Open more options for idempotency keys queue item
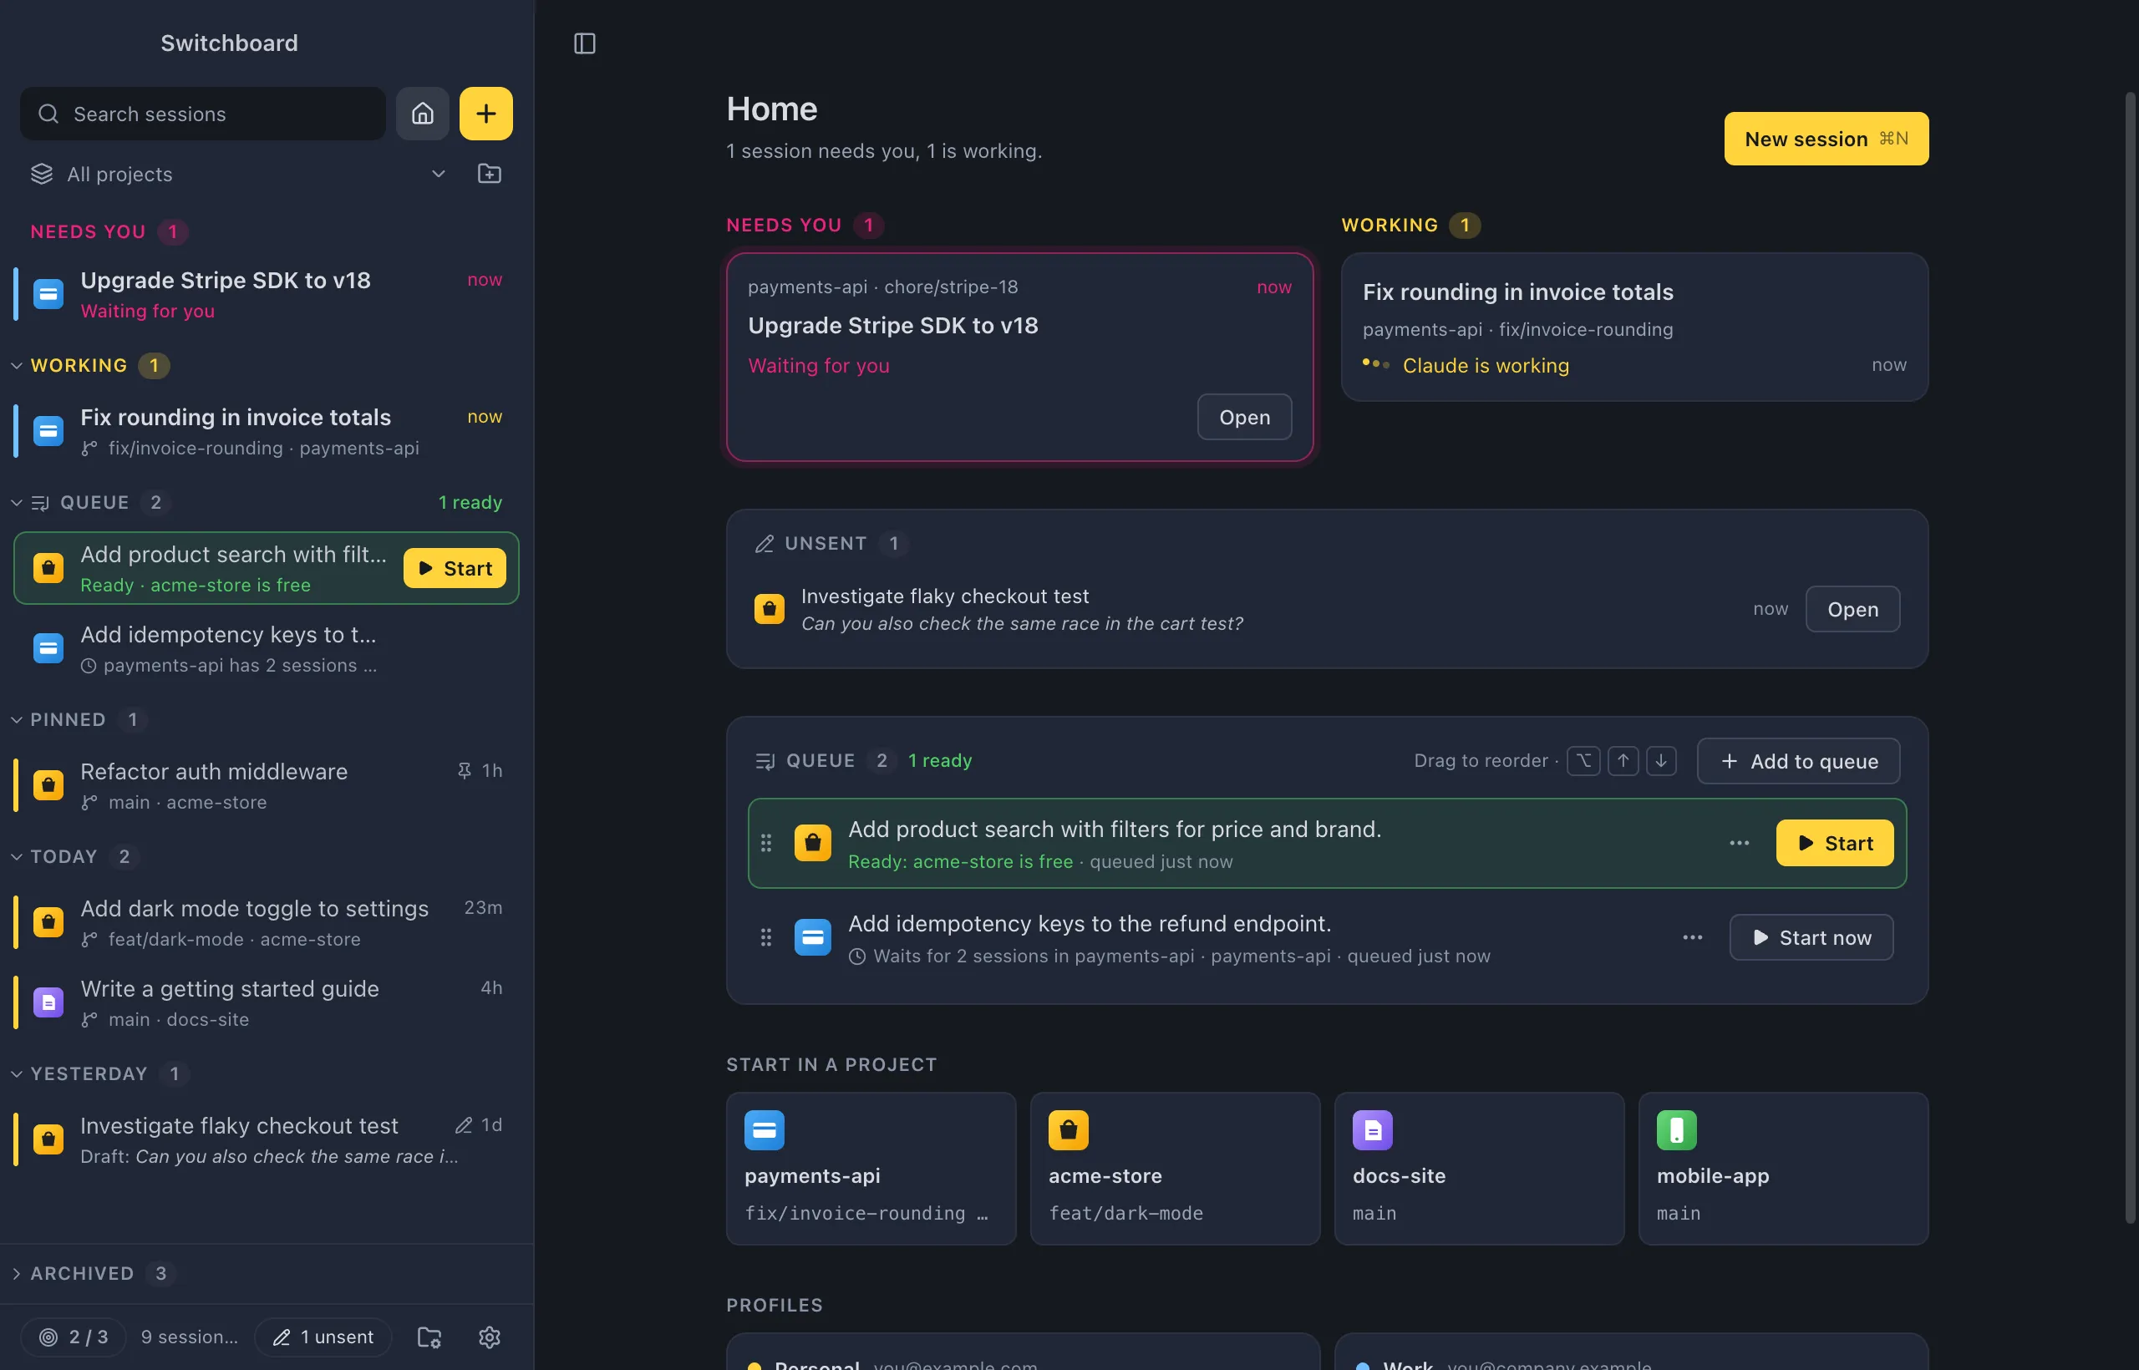The image size is (2139, 1370). 1692,937
